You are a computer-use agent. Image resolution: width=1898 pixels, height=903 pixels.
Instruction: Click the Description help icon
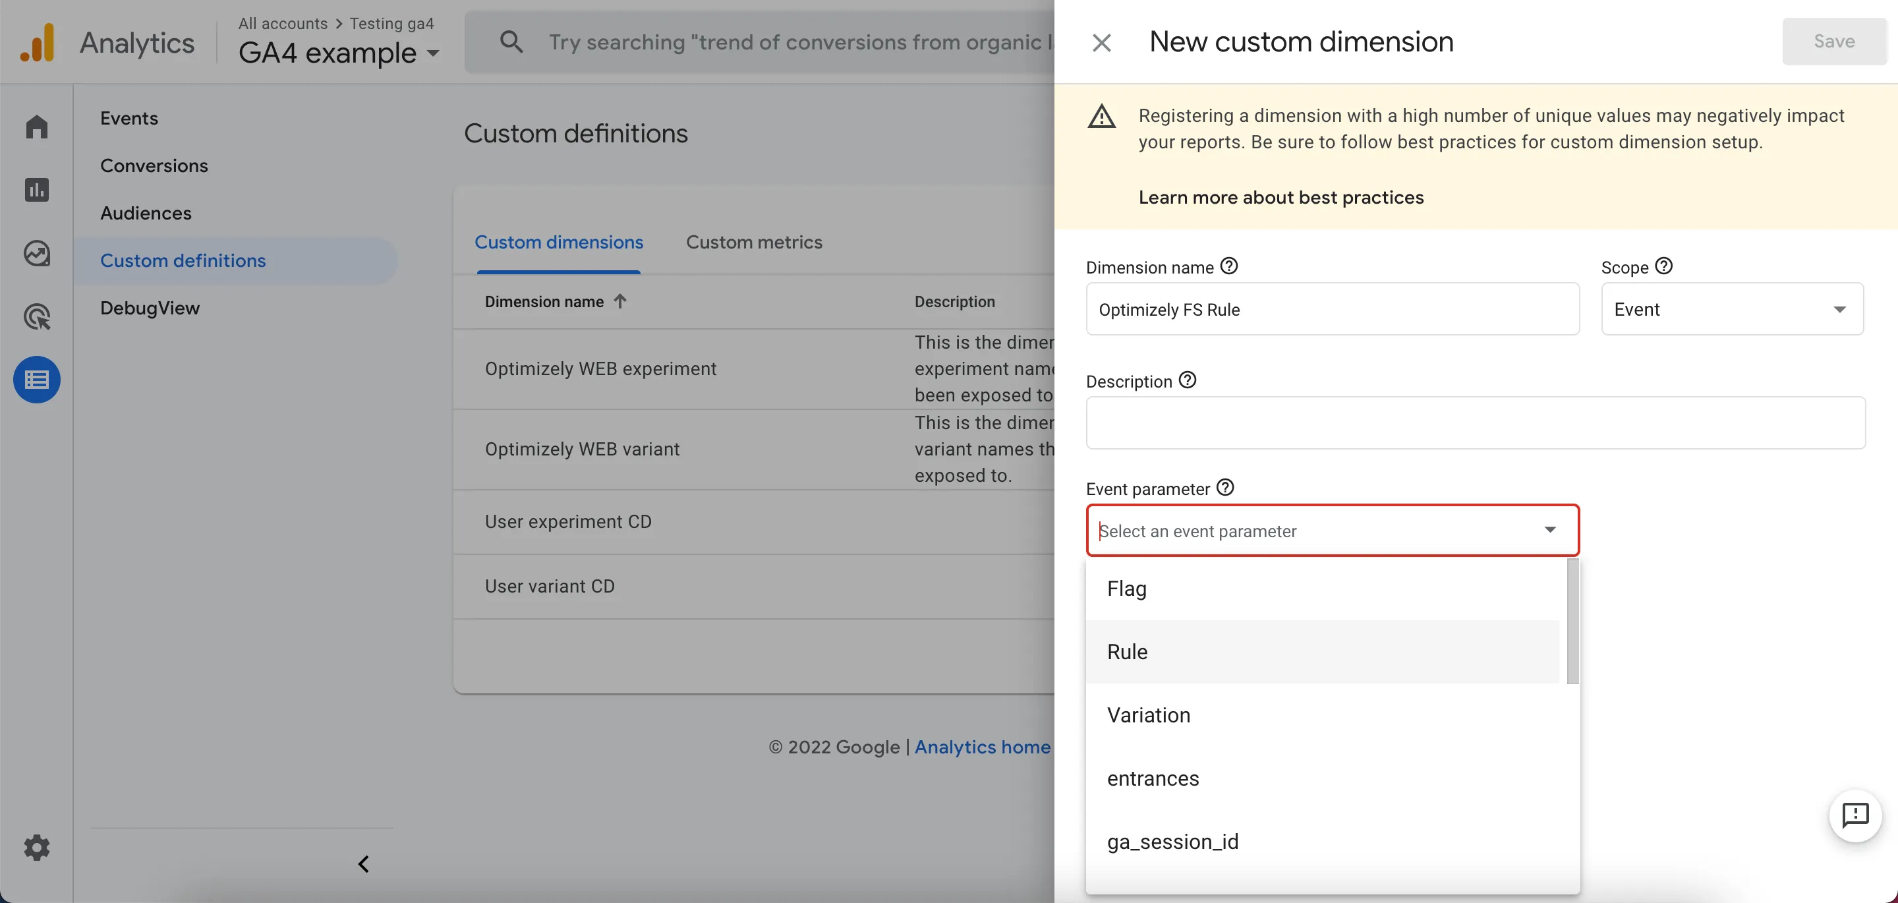tap(1188, 380)
